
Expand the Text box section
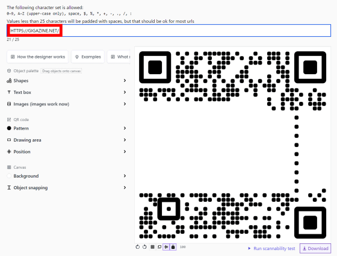pyautogui.click(x=67, y=92)
